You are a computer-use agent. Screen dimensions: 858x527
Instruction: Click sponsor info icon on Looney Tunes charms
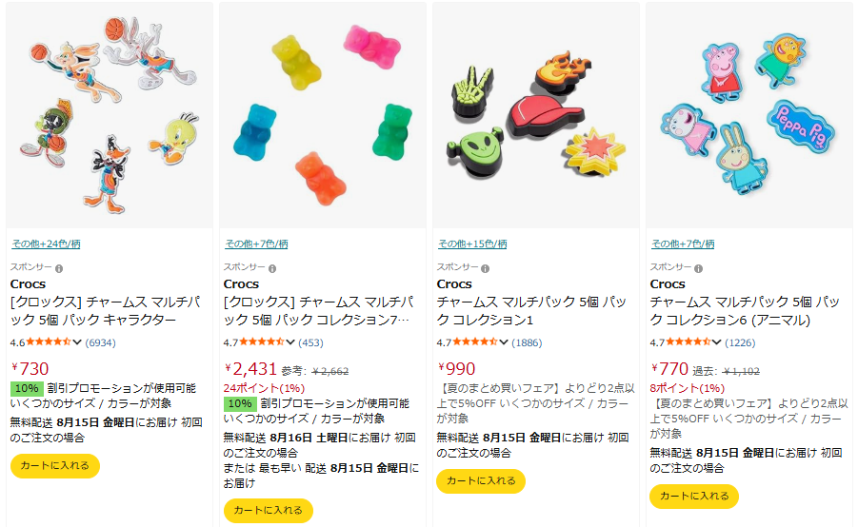(59, 268)
